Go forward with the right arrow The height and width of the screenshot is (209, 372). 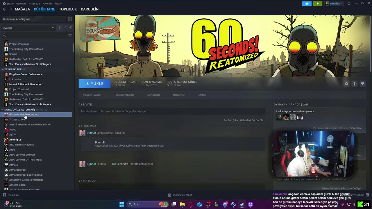click(10, 9)
